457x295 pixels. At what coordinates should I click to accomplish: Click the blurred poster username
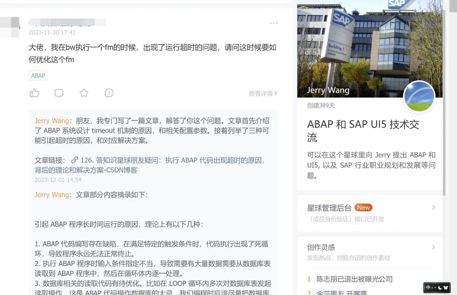tap(67, 22)
